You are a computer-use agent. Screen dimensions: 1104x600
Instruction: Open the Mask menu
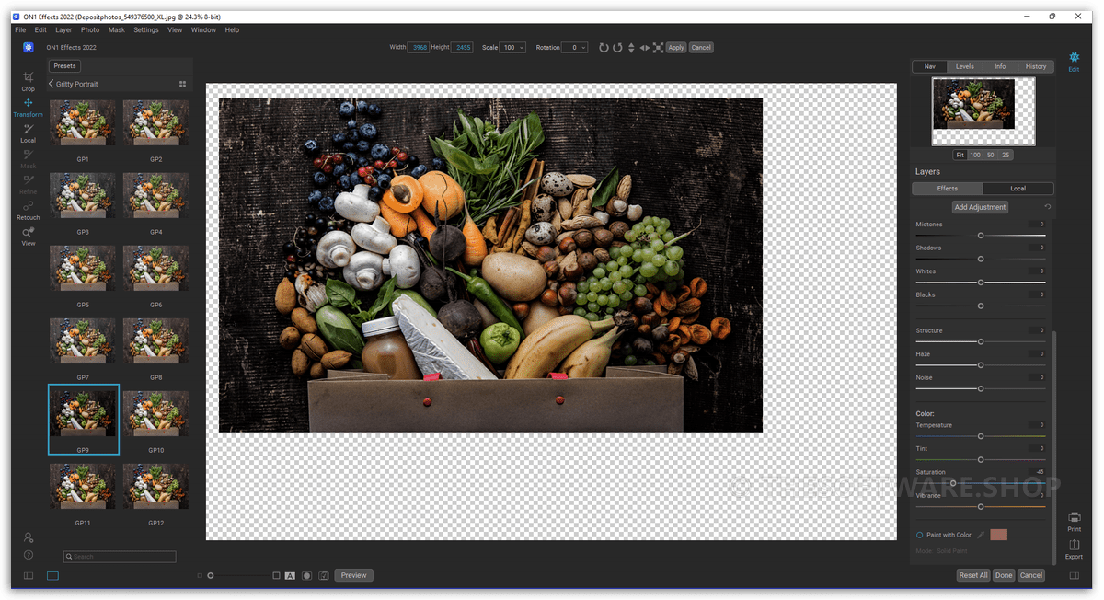(117, 30)
